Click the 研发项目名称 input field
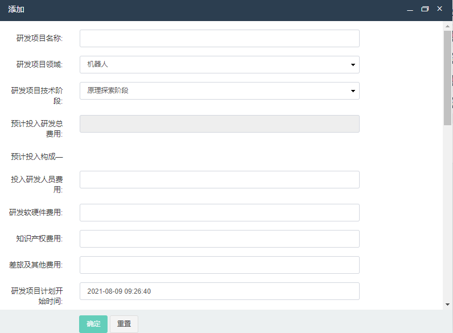The image size is (453, 333). 220,39
